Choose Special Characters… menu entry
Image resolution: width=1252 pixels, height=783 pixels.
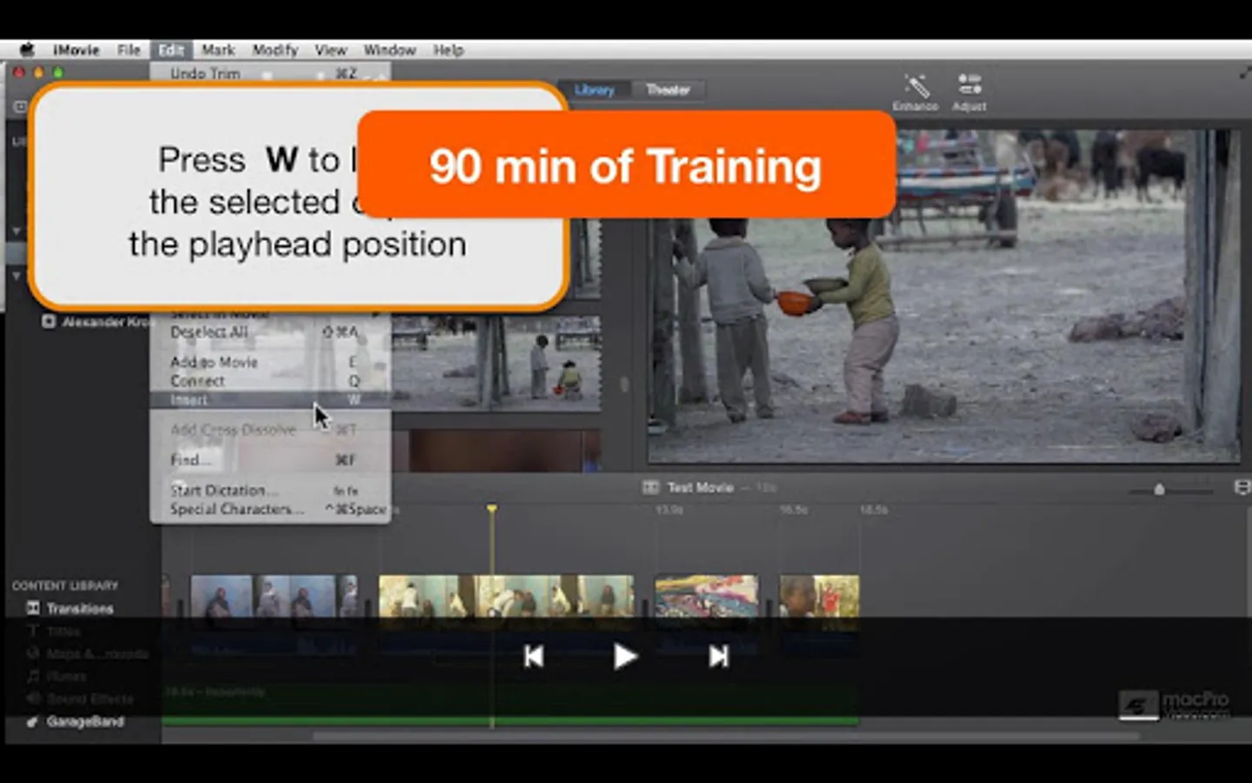pyautogui.click(x=270, y=510)
